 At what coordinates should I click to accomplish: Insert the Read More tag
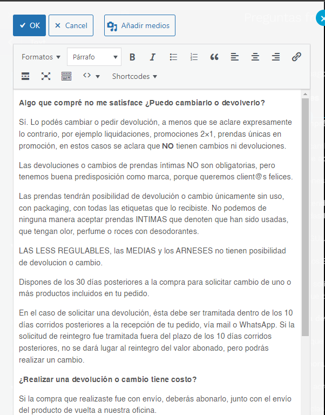(25, 76)
